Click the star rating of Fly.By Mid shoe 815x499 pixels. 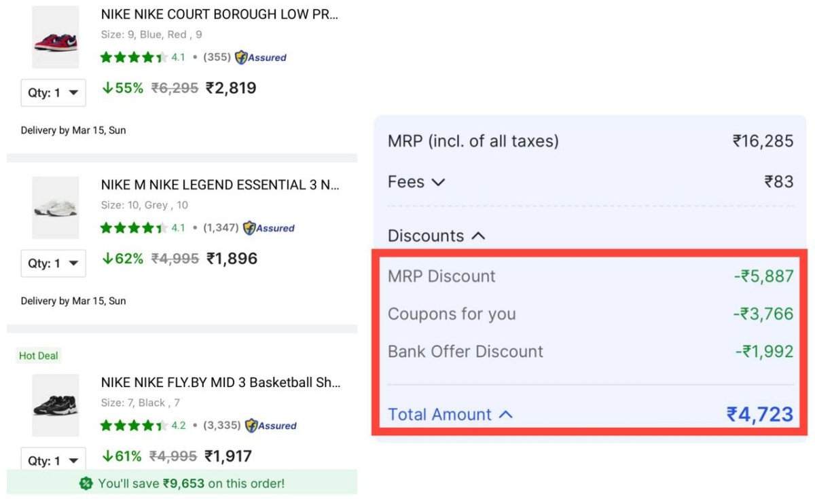134,426
